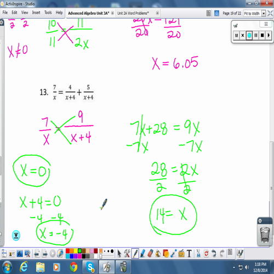Open Google Chrome from the taskbar
Image resolution: width=274 pixels, height=274 pixels.
click(73, 267)
